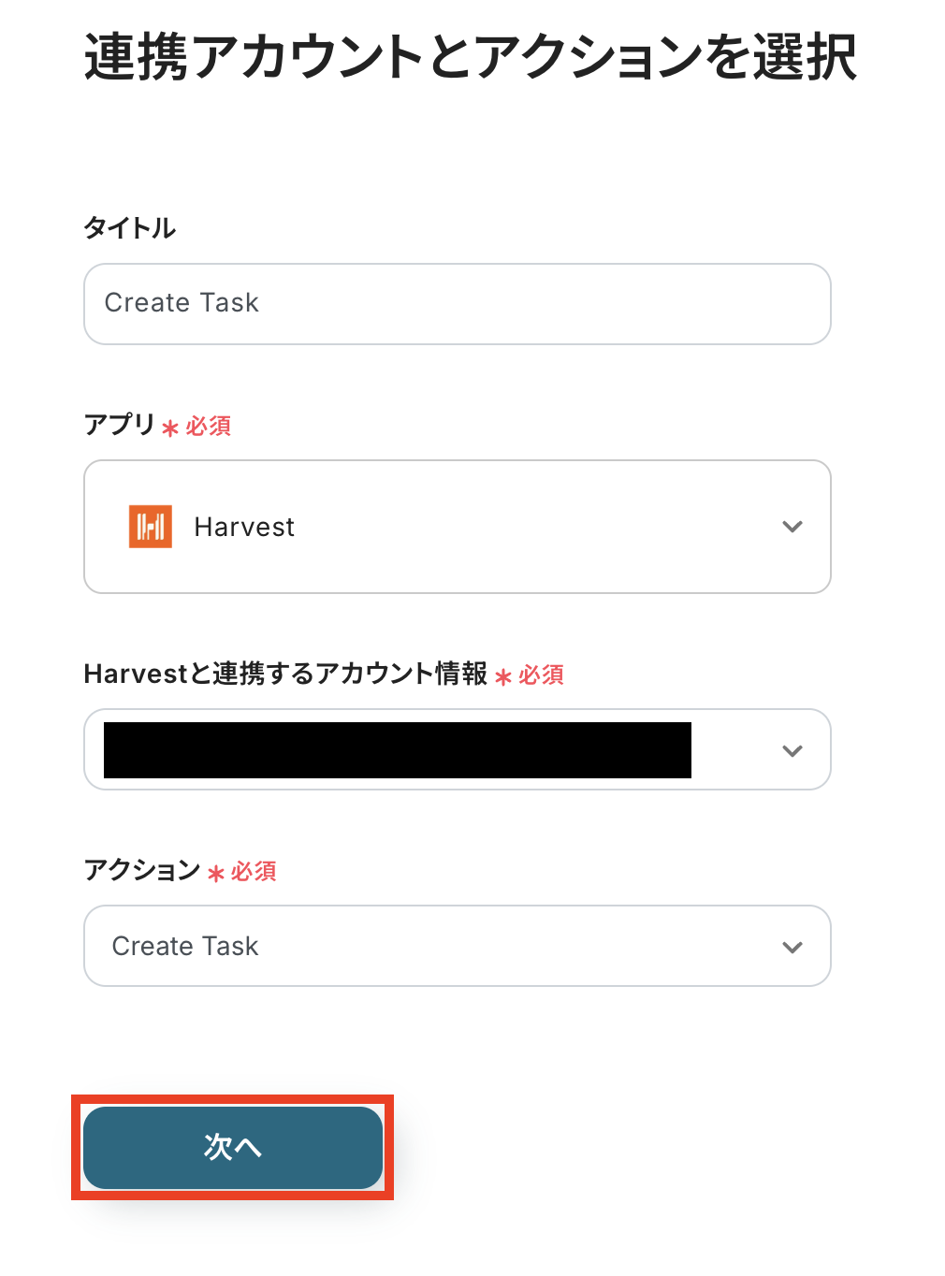This screenshot has height=1276, width=945.
Task: Click the 必須 marker beside アプリ
Action: click(209, 427)
